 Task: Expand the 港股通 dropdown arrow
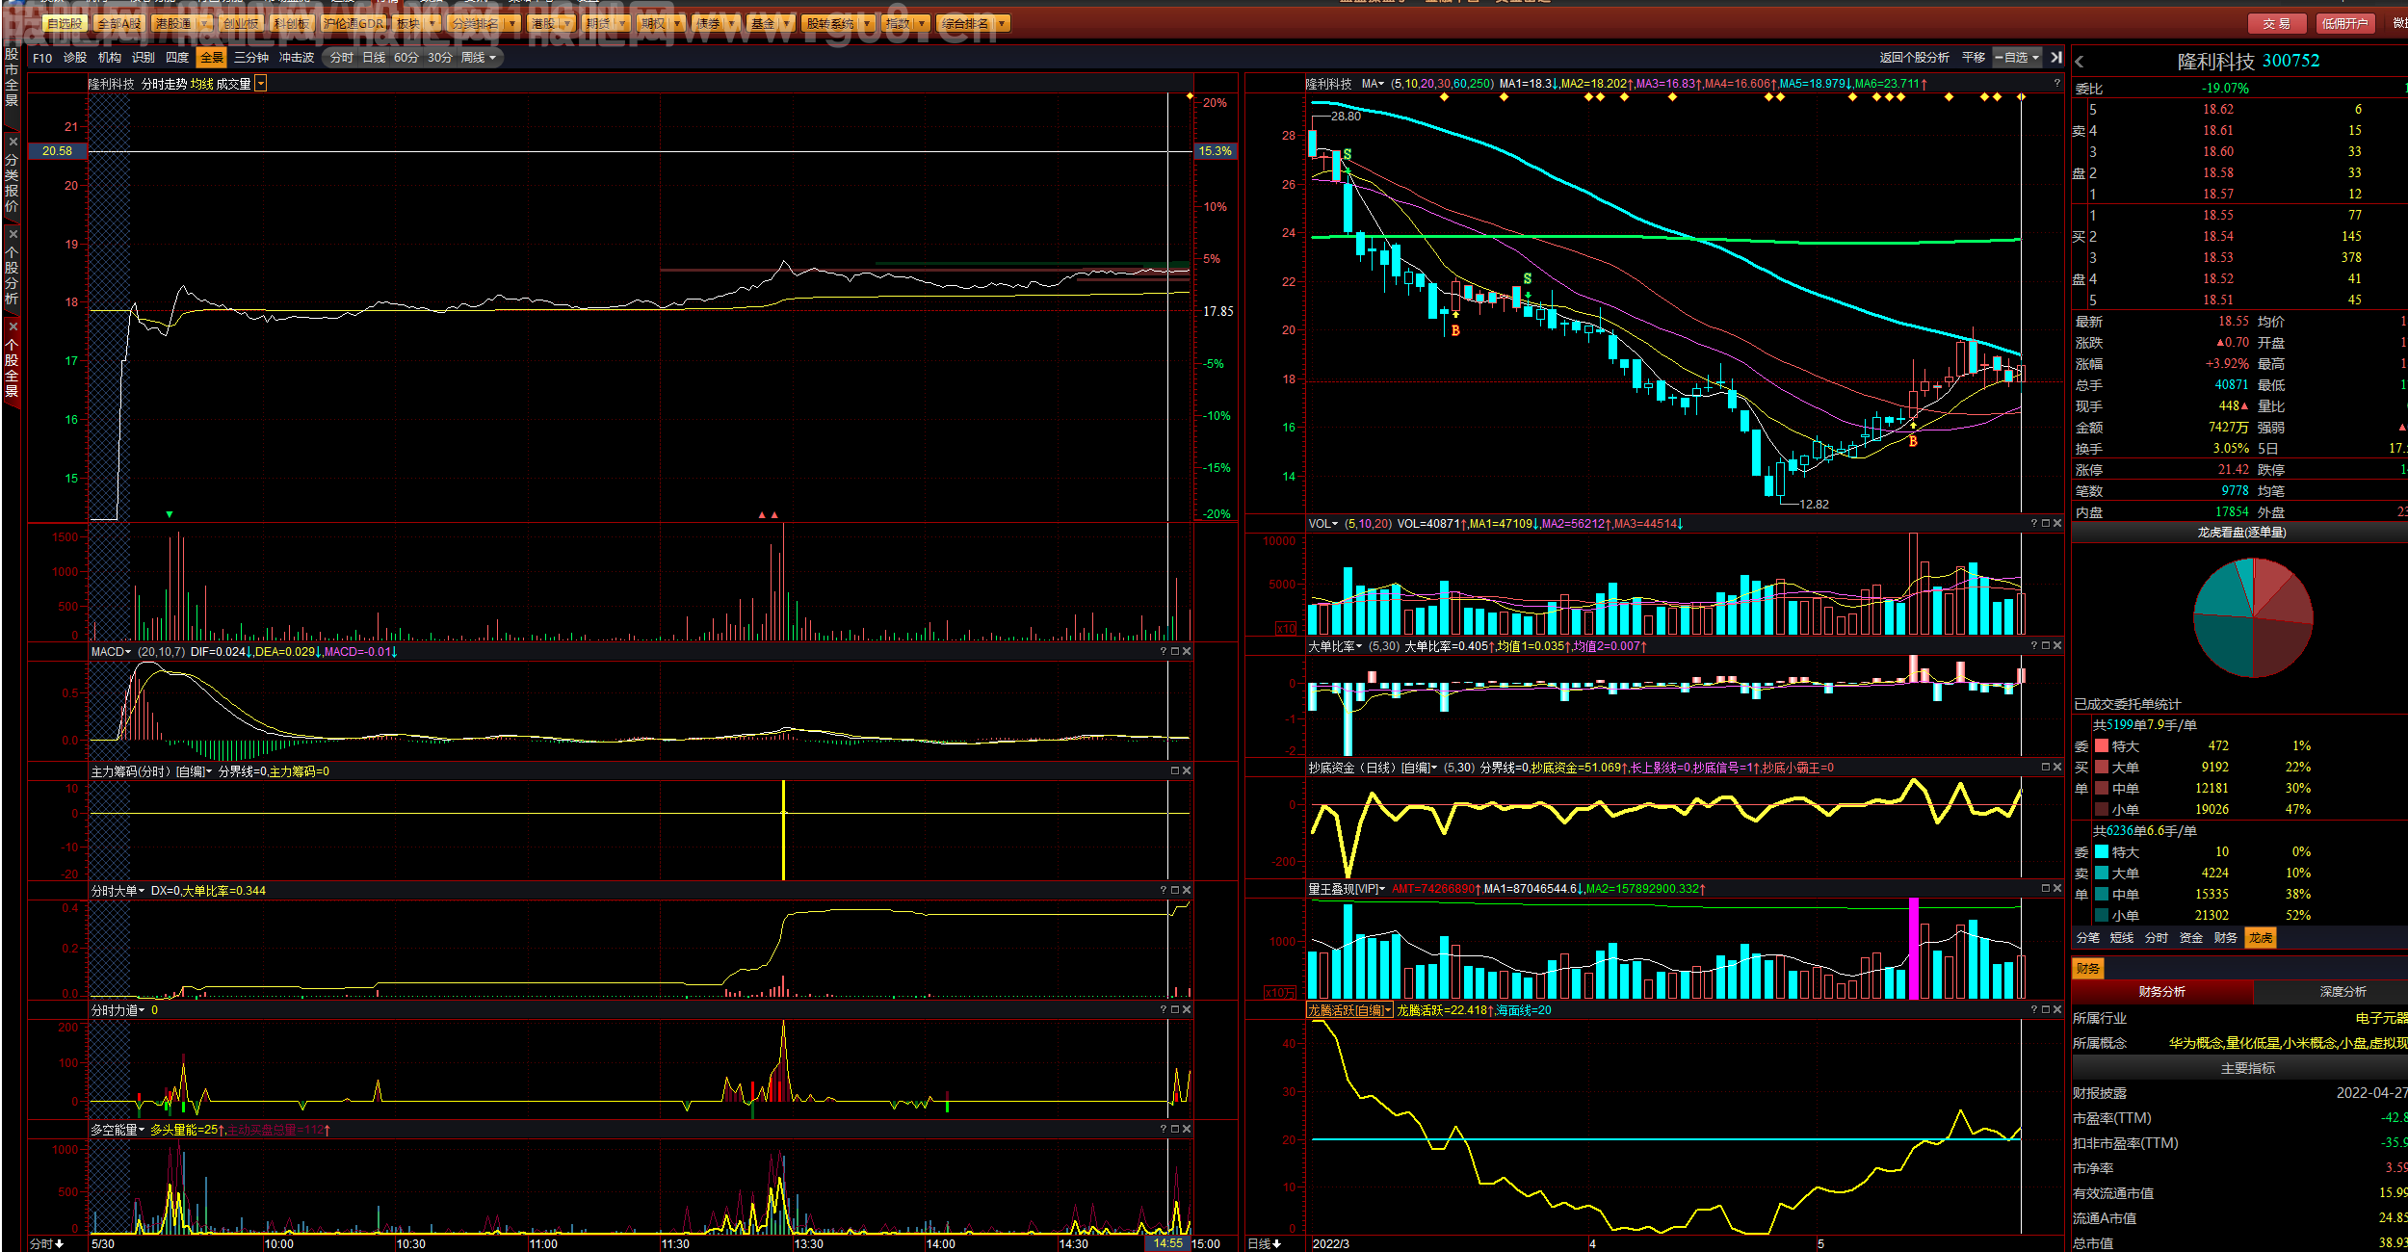coord(204,23)
